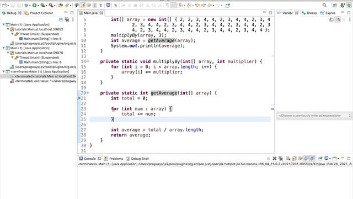This screenshot has height=199, width=353.
Task: Click the Clear Console icon
Action: (x=288, y=159)
